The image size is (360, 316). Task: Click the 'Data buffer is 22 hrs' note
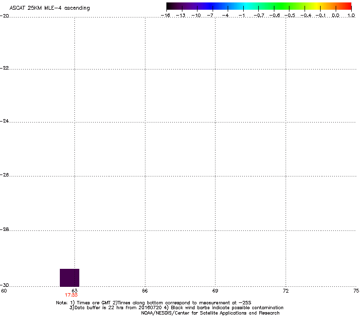pos(176,308)
